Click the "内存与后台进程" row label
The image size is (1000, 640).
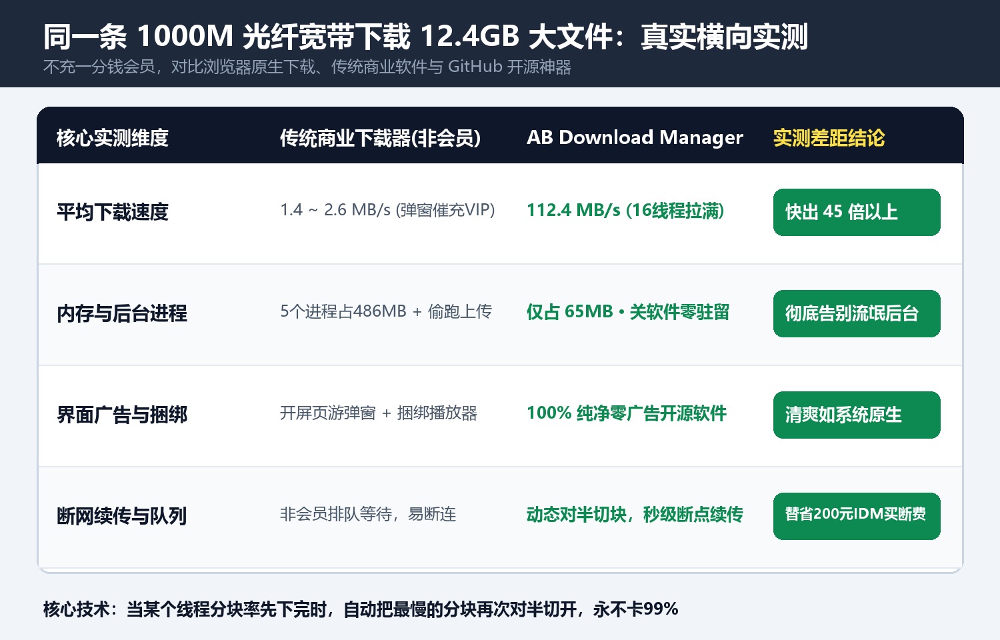122,313
